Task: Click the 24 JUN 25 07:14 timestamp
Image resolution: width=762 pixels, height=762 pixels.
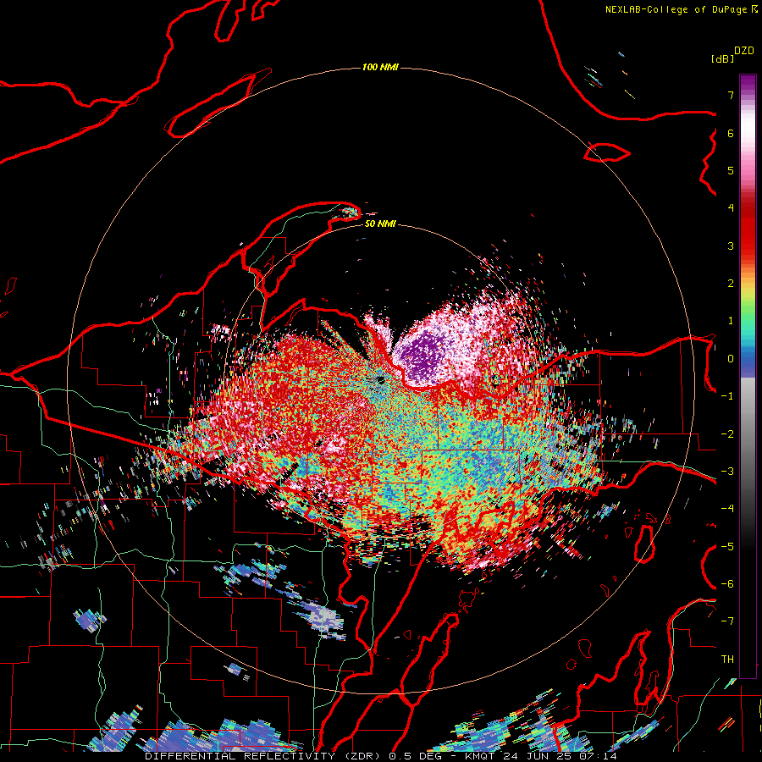Action: point(561,756)
